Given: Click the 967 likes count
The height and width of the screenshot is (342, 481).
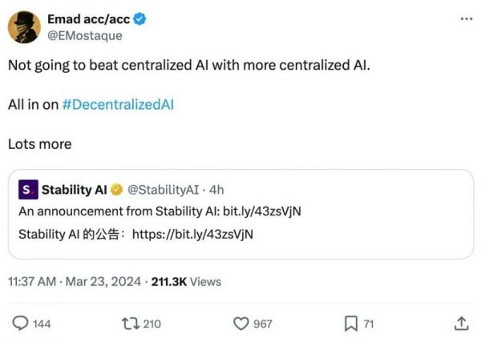Looking at the screenshot, I should [x=262, y=324].
